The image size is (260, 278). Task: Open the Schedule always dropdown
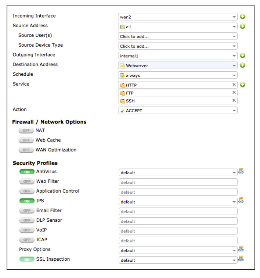point(178,75)
